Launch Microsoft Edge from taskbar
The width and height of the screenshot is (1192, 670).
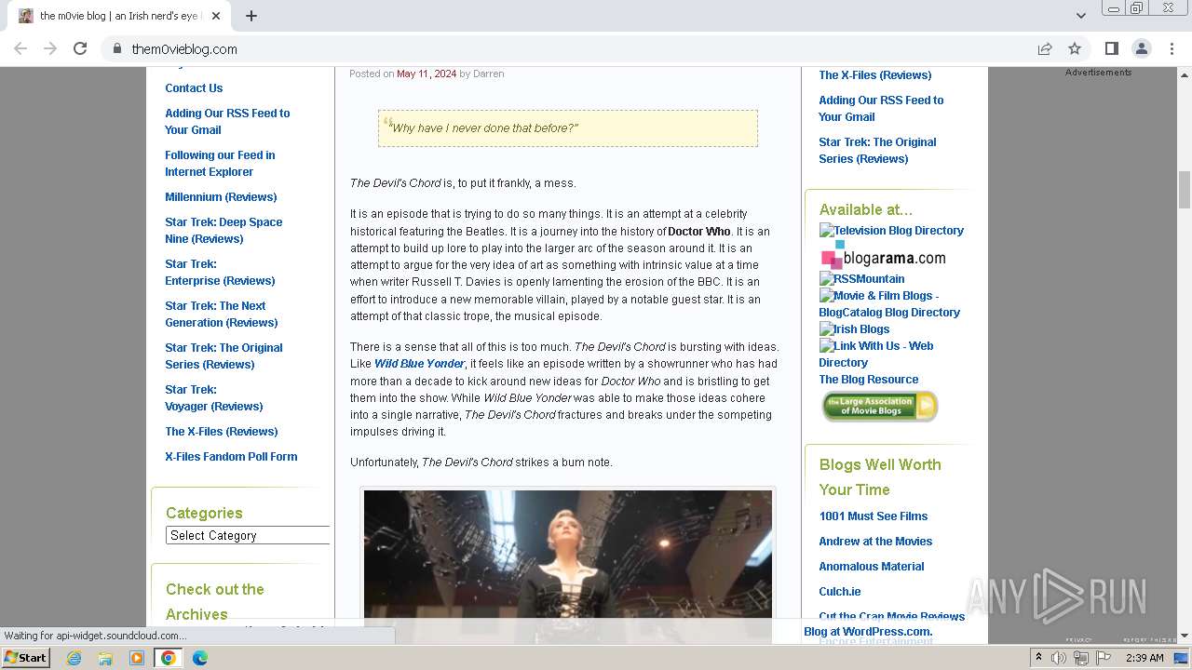tap(200, 658)
